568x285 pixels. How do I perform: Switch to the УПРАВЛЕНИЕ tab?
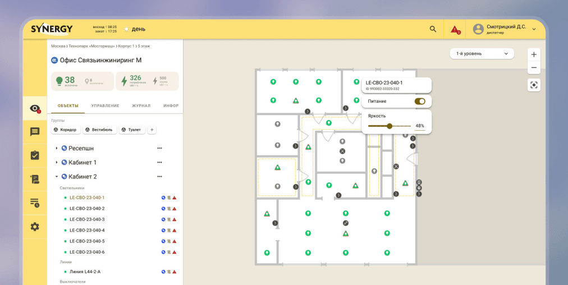coord(105,105)
